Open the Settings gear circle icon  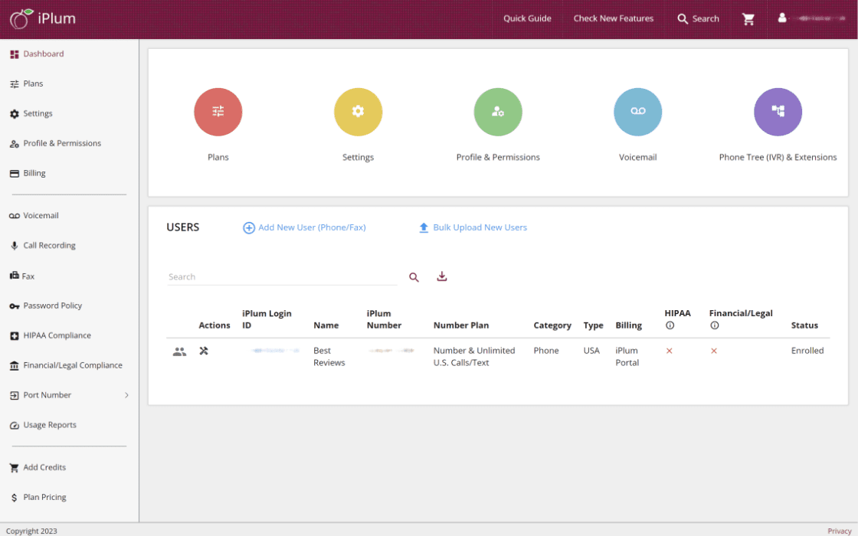coord(357,112)
